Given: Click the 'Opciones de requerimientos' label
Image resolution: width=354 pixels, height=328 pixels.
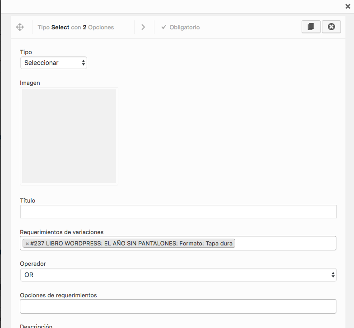Looking at the screenshot, I should pos(58,295).
